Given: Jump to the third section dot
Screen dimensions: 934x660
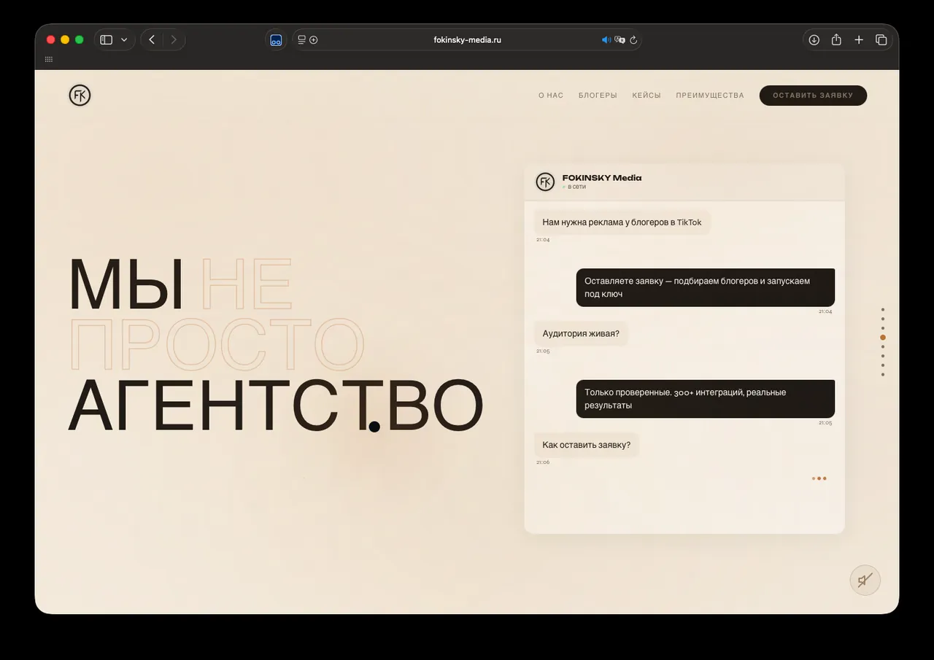Looking at the screenshot, I should (883, 328).
